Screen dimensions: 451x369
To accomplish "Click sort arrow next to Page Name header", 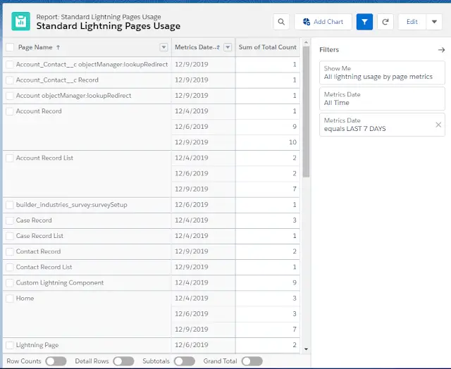I will tap(58, 47).
